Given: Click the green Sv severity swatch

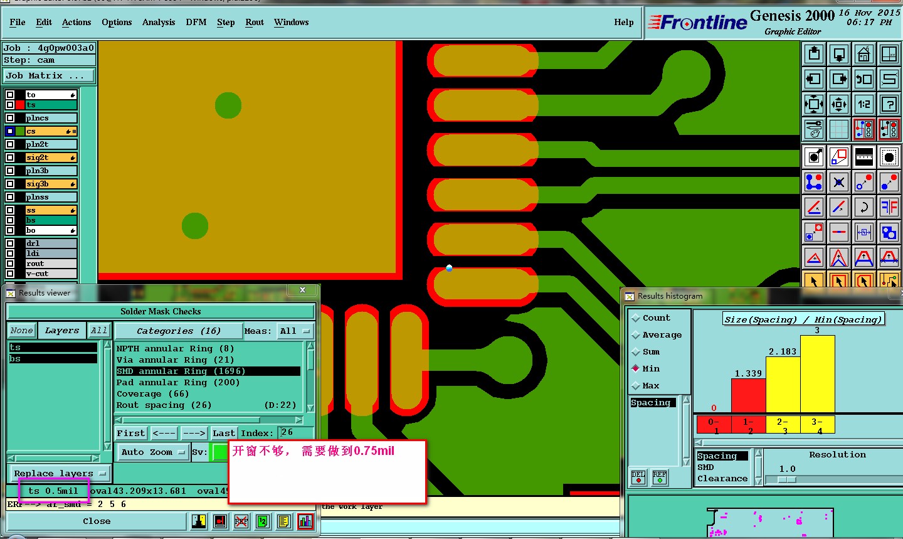Looking at the screenshot, I should click(219, 452).
